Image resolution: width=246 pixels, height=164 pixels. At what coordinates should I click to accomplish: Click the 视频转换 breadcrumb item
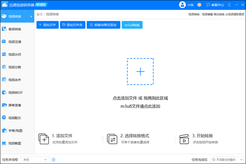tap(52, 14)
